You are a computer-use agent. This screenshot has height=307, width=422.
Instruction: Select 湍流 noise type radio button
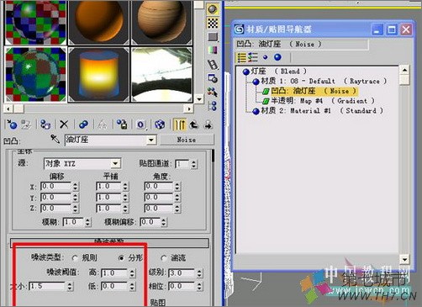tap(164, 258)
